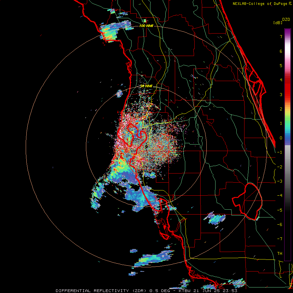Click the -1 value on the color scale
The height and width of the screenshot is (293, 293).
280,152
